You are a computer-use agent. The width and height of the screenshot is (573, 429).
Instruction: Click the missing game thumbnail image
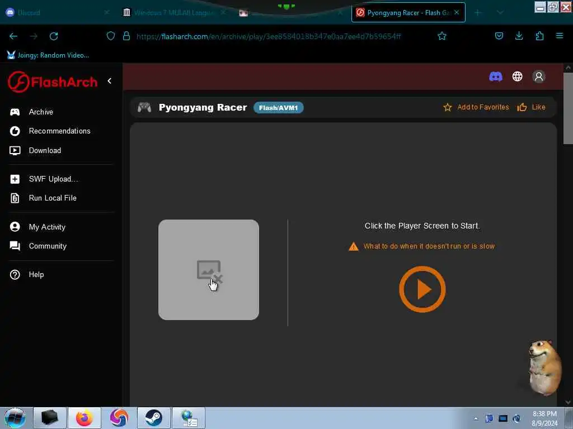209,270
